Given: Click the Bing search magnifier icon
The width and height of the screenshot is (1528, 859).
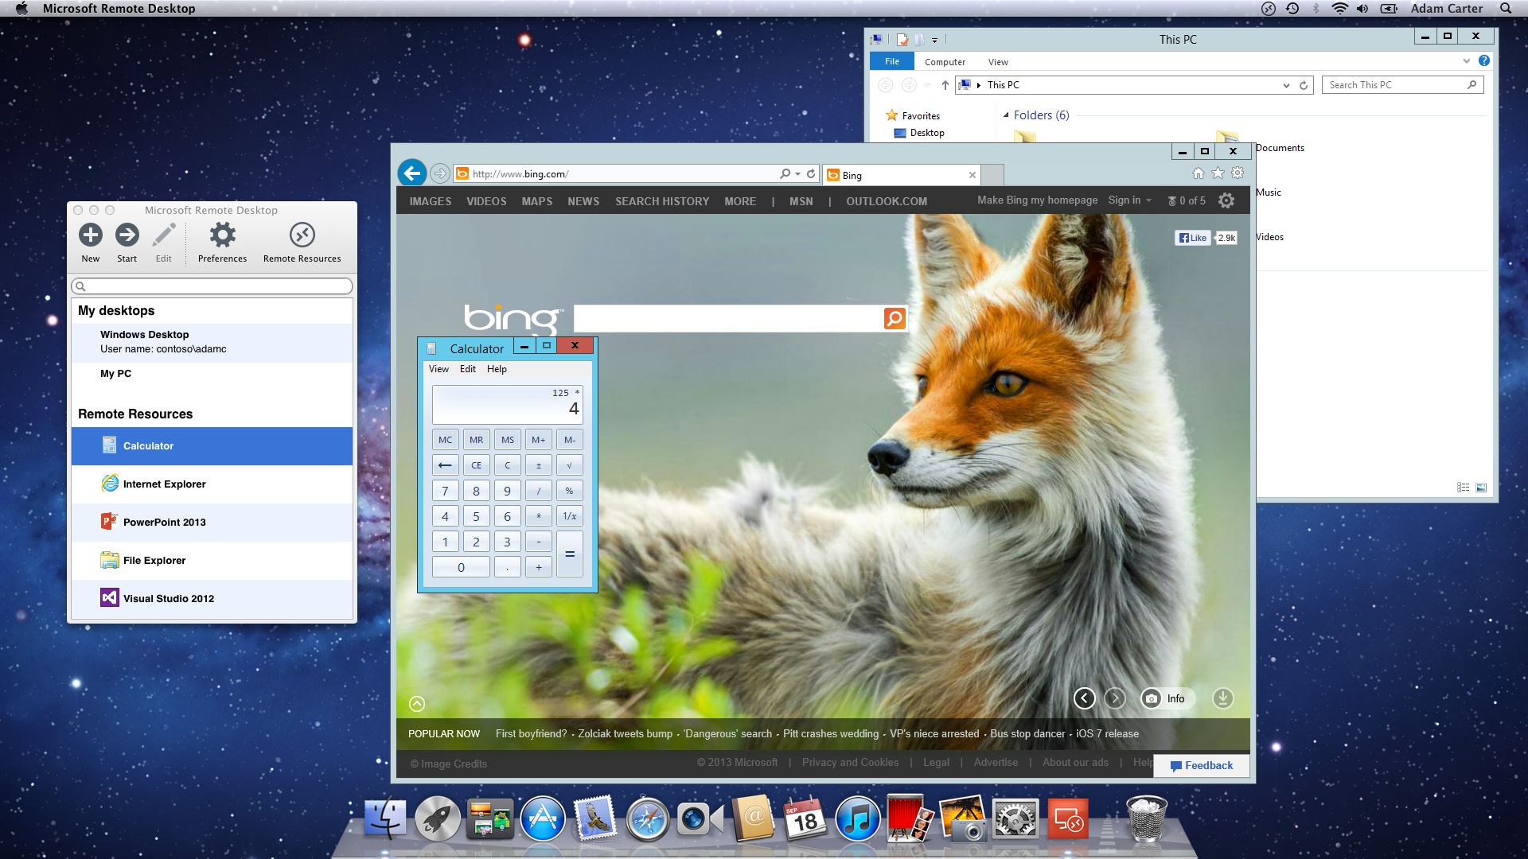Looking at the screenshot, I should click(893, 318).
